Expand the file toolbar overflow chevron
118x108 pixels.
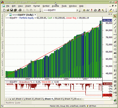[x=40, y=10]
